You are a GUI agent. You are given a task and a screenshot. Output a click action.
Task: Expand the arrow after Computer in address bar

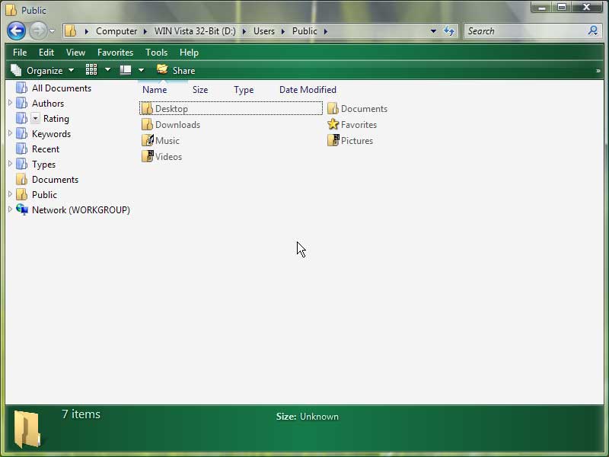pos(145,31)
